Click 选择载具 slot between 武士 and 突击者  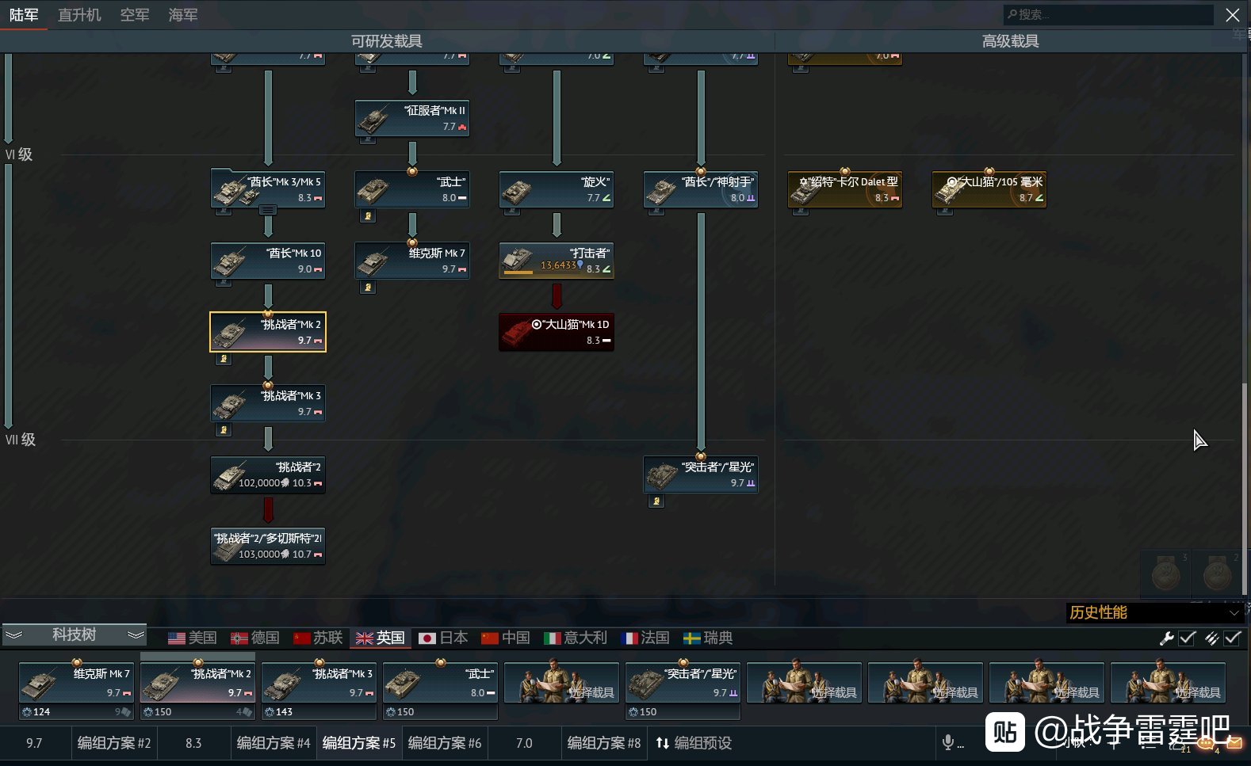click(561, 682)
